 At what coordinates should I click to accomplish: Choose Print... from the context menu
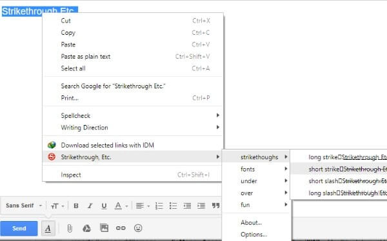point(133,98)
